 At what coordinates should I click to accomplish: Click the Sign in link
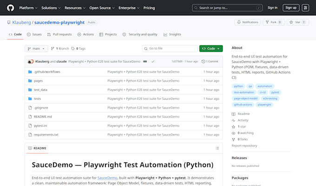(272, 7)
